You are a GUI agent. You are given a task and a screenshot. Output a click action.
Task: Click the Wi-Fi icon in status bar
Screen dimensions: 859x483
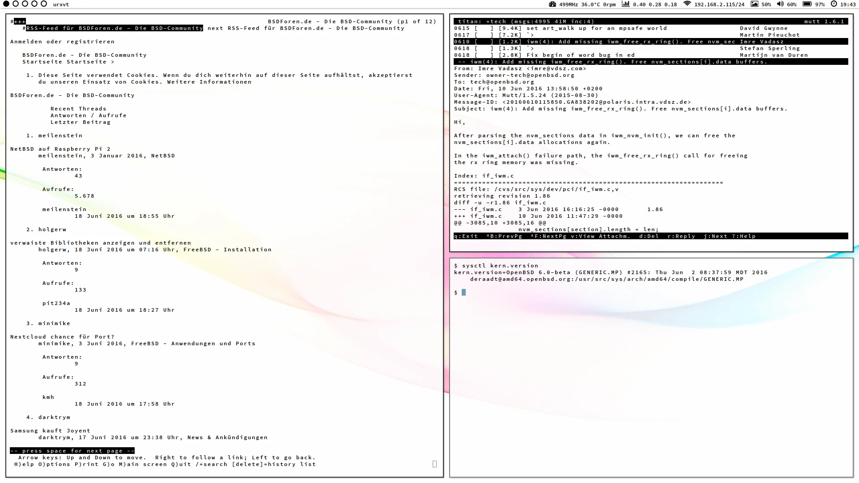(x=687, y=4)
